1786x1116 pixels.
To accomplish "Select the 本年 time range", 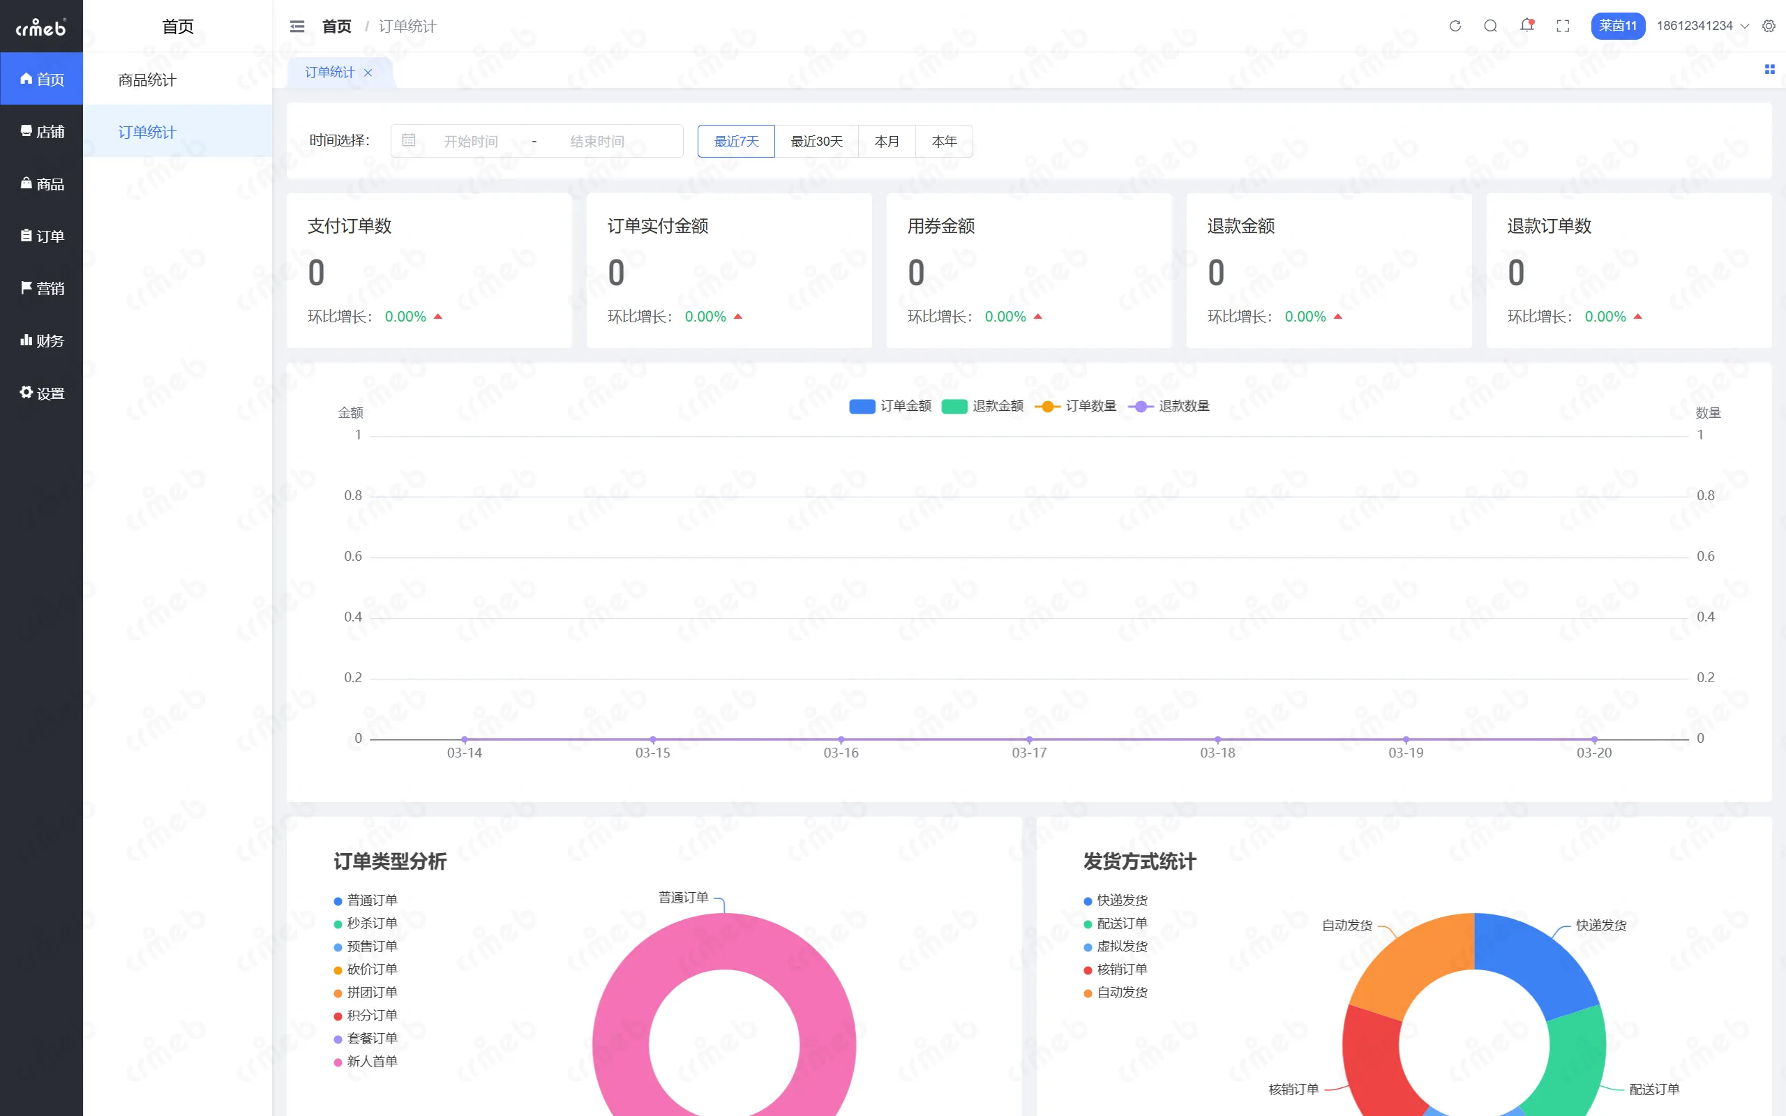I will [x=944, y=141].
